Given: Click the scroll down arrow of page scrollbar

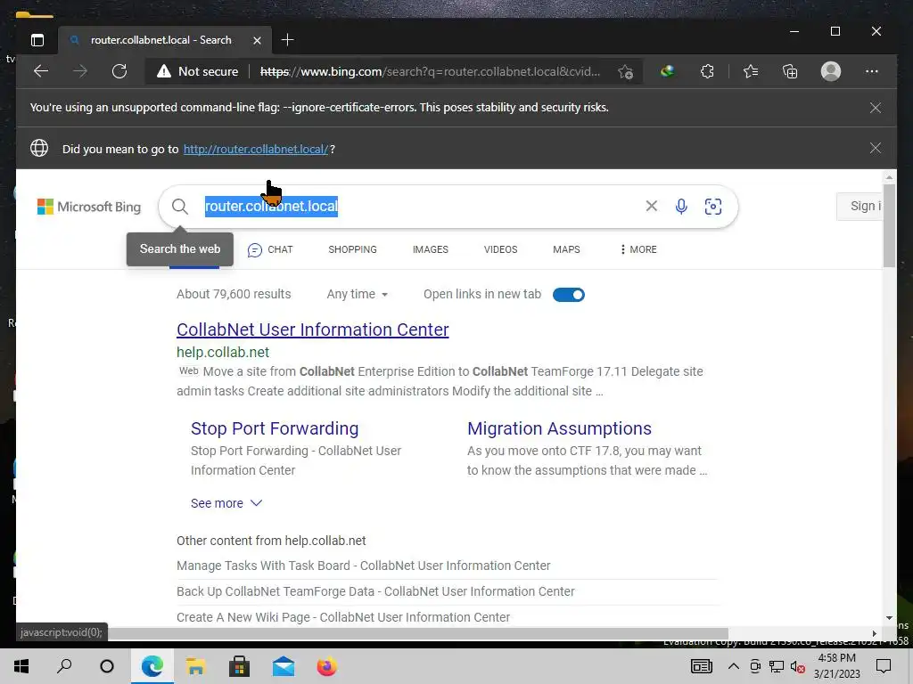Looking at the screenshot, I should (x=889, y=618).
